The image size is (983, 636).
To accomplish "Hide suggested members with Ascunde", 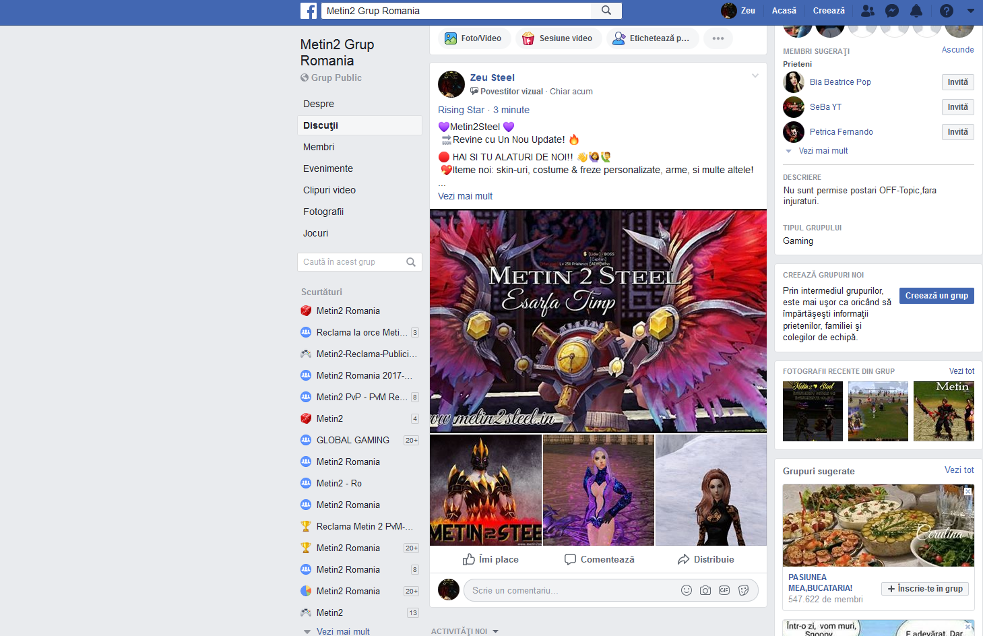I will (x=957, y=50).
